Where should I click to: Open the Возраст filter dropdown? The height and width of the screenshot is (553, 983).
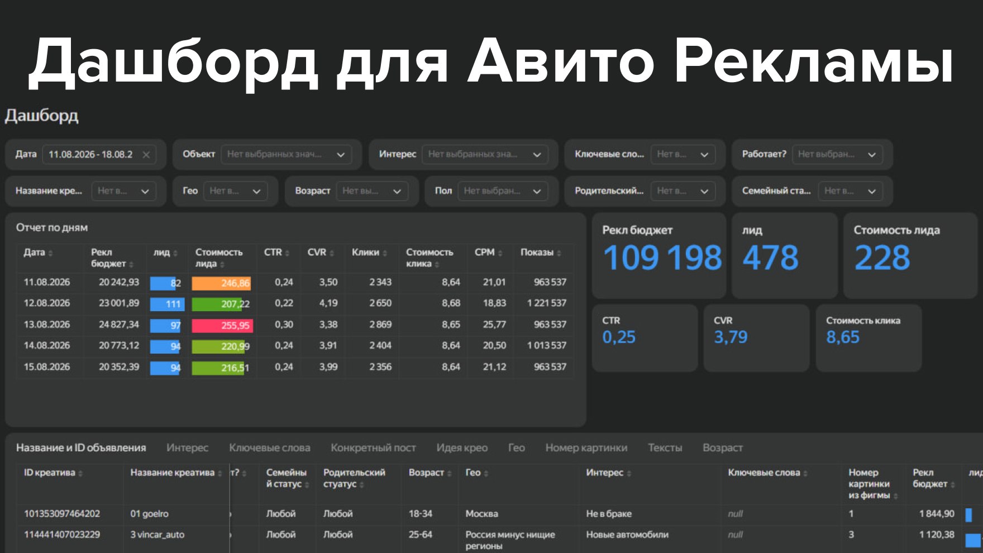372,191
